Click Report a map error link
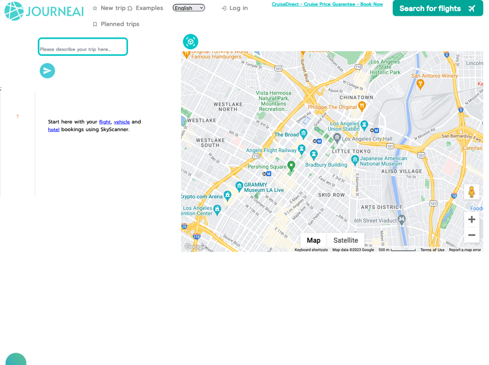489x365 pixels. tap(465, 250)
